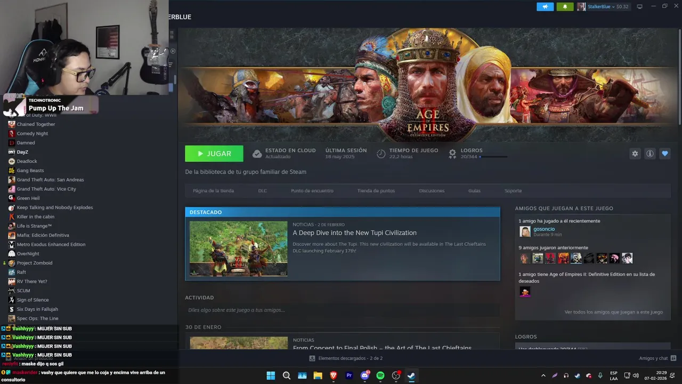
Task: Select Gang Beasts in library
Action: [30, 171]
